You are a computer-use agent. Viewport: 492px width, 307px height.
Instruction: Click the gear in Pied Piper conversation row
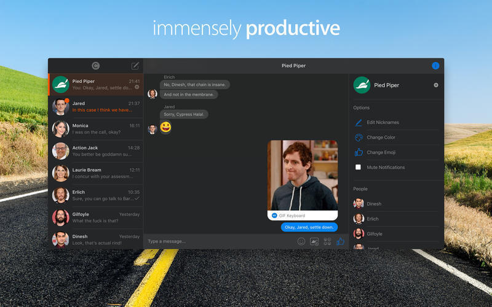coord(137,87)
